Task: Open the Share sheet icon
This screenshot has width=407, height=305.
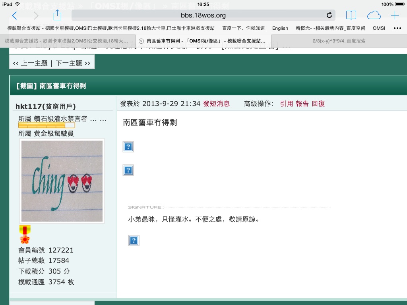Action: (57, 15)
